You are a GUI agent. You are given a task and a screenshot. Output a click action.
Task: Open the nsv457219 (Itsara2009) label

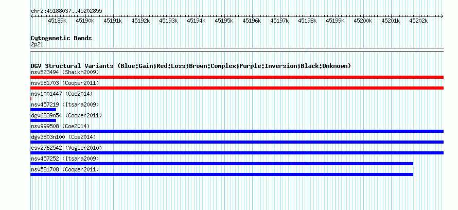(65, 104)
